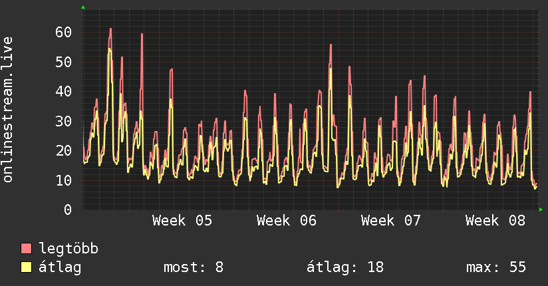548x286 pixels.
Task: Click the 0 y-axis tick label
Action: tap(68, 210)
